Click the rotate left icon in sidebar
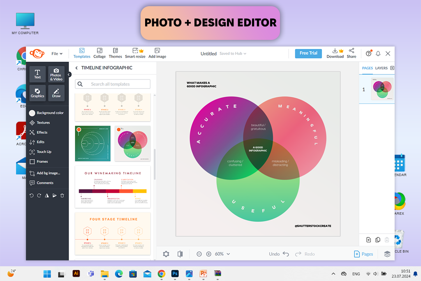Screen dimensions: 421x281 click(31, 195)
